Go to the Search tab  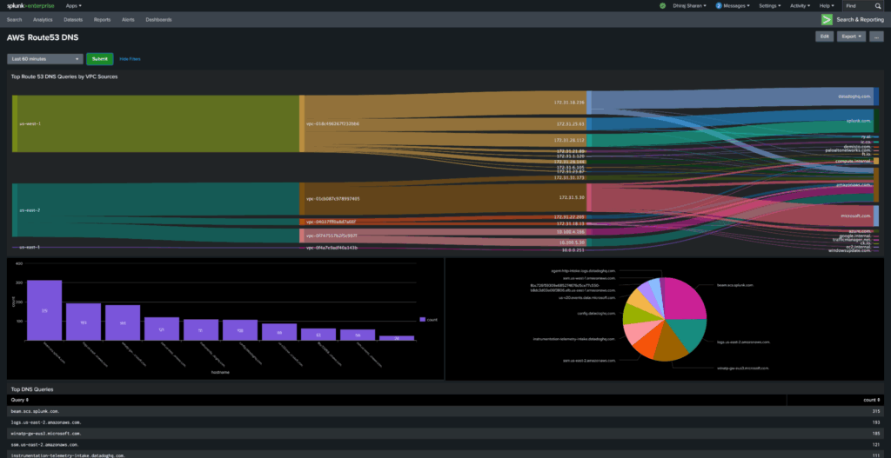coord(14,19)
